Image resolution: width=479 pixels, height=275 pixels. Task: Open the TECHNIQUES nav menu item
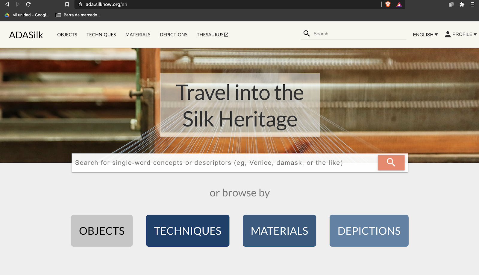101,35
